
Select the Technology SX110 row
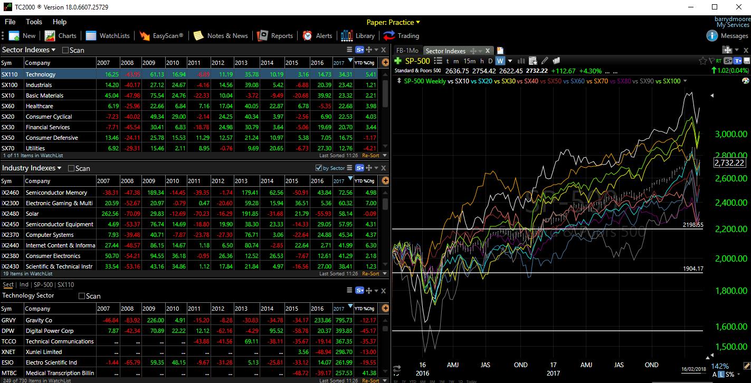[x=190, y=74]
